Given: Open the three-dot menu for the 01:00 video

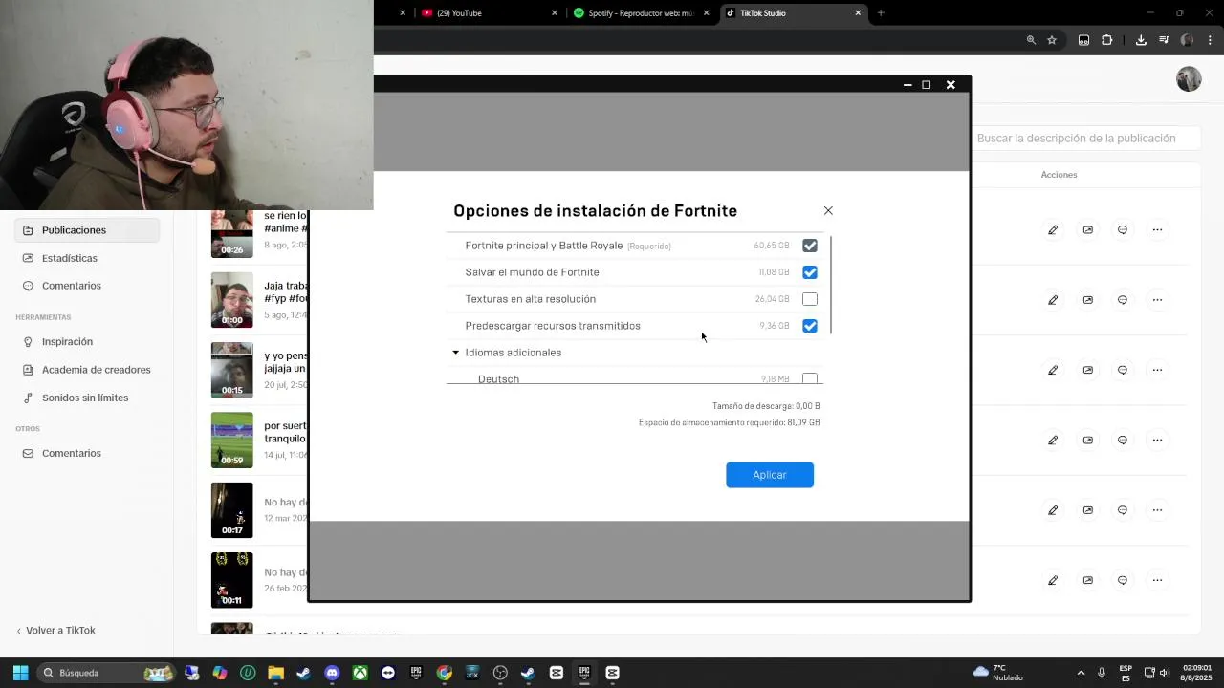Looking at the screenshot, I should [x=1157, y=300].
